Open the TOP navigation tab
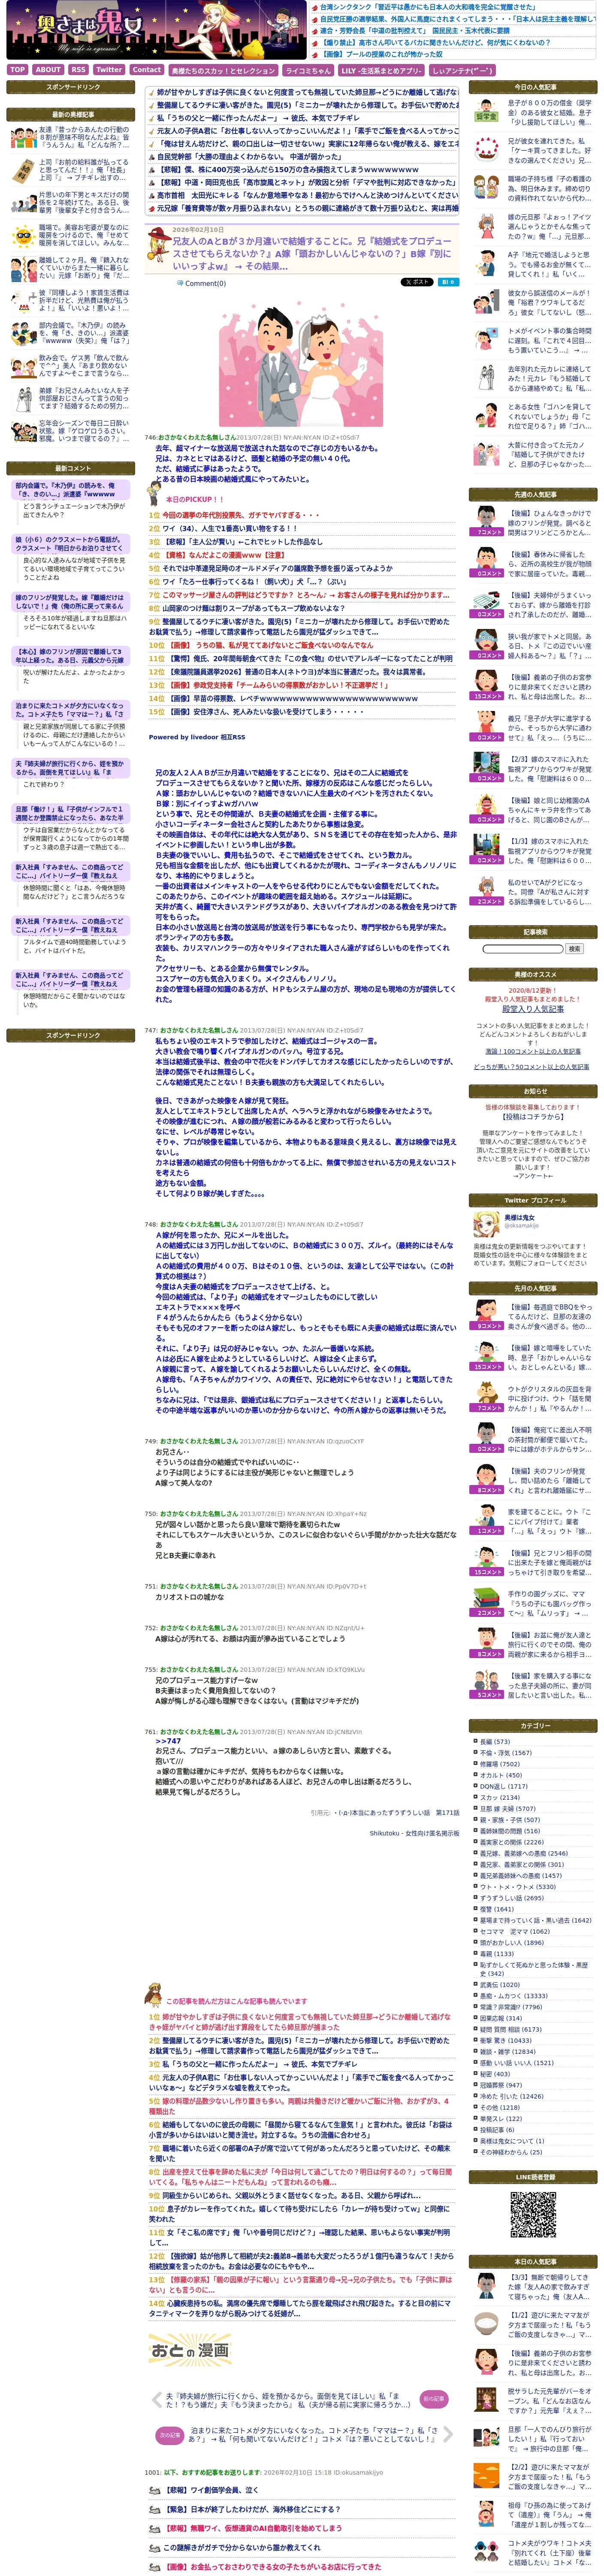Image resolution: width=604 pixels, height=2576 pixels. point(17,70)
